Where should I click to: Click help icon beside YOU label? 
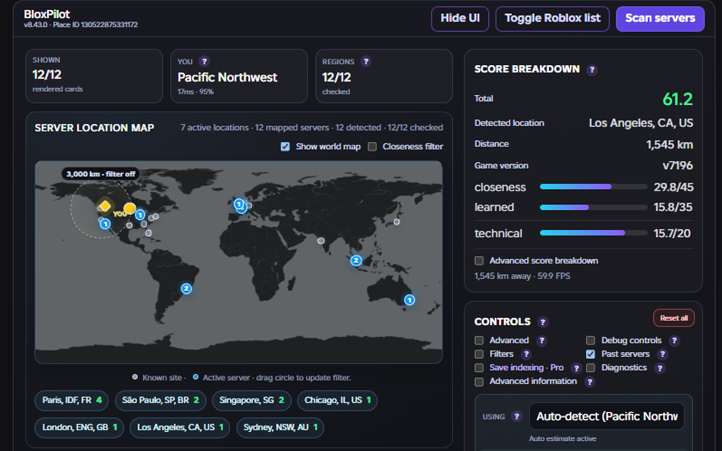tap(204, 61)
